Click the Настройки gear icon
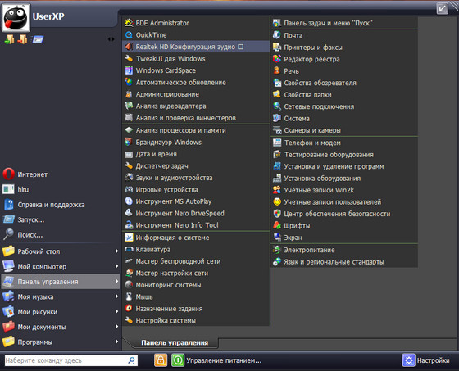Viewport: 459px width, 371px height. pyautogui.click(x=408, y=360)
